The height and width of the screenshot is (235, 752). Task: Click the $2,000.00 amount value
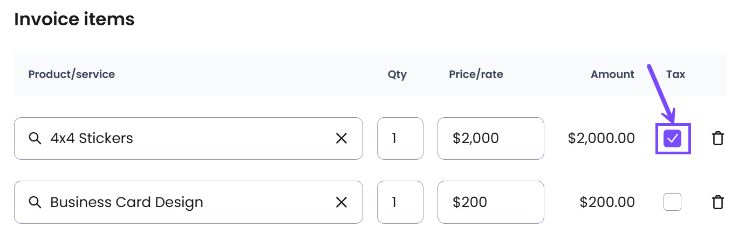pos(601,138)
